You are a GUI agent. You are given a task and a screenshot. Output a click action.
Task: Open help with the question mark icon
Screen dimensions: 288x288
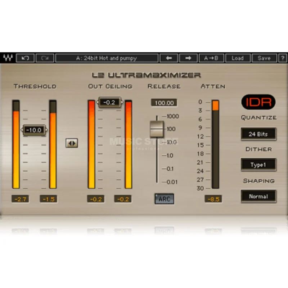pyautogui.click(x=283, y=58)
